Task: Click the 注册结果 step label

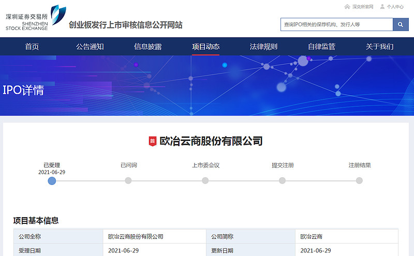Action: click(360, 165)
